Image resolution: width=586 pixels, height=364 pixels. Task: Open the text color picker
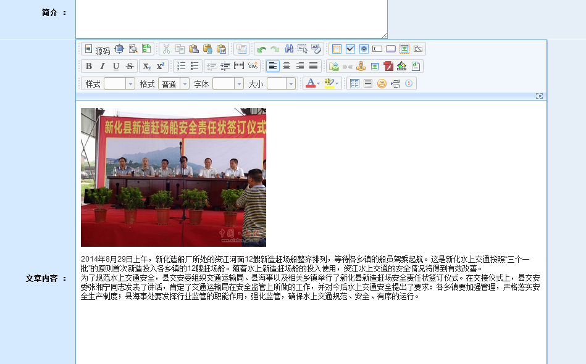coord(312,84)
